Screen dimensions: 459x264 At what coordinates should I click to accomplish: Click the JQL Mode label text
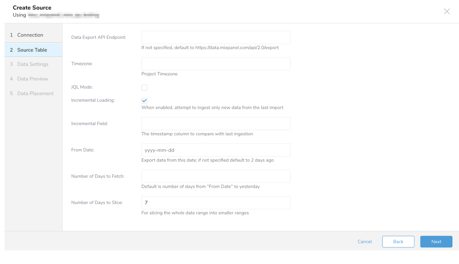(x=82, y=87)
